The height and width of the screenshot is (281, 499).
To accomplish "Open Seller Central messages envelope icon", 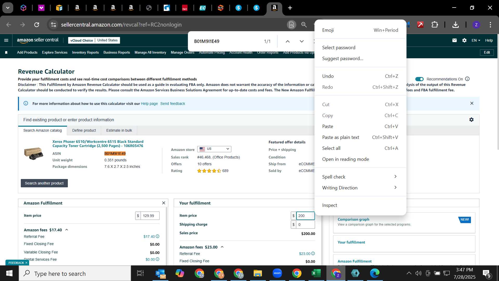I will click(x=454, y=40).
